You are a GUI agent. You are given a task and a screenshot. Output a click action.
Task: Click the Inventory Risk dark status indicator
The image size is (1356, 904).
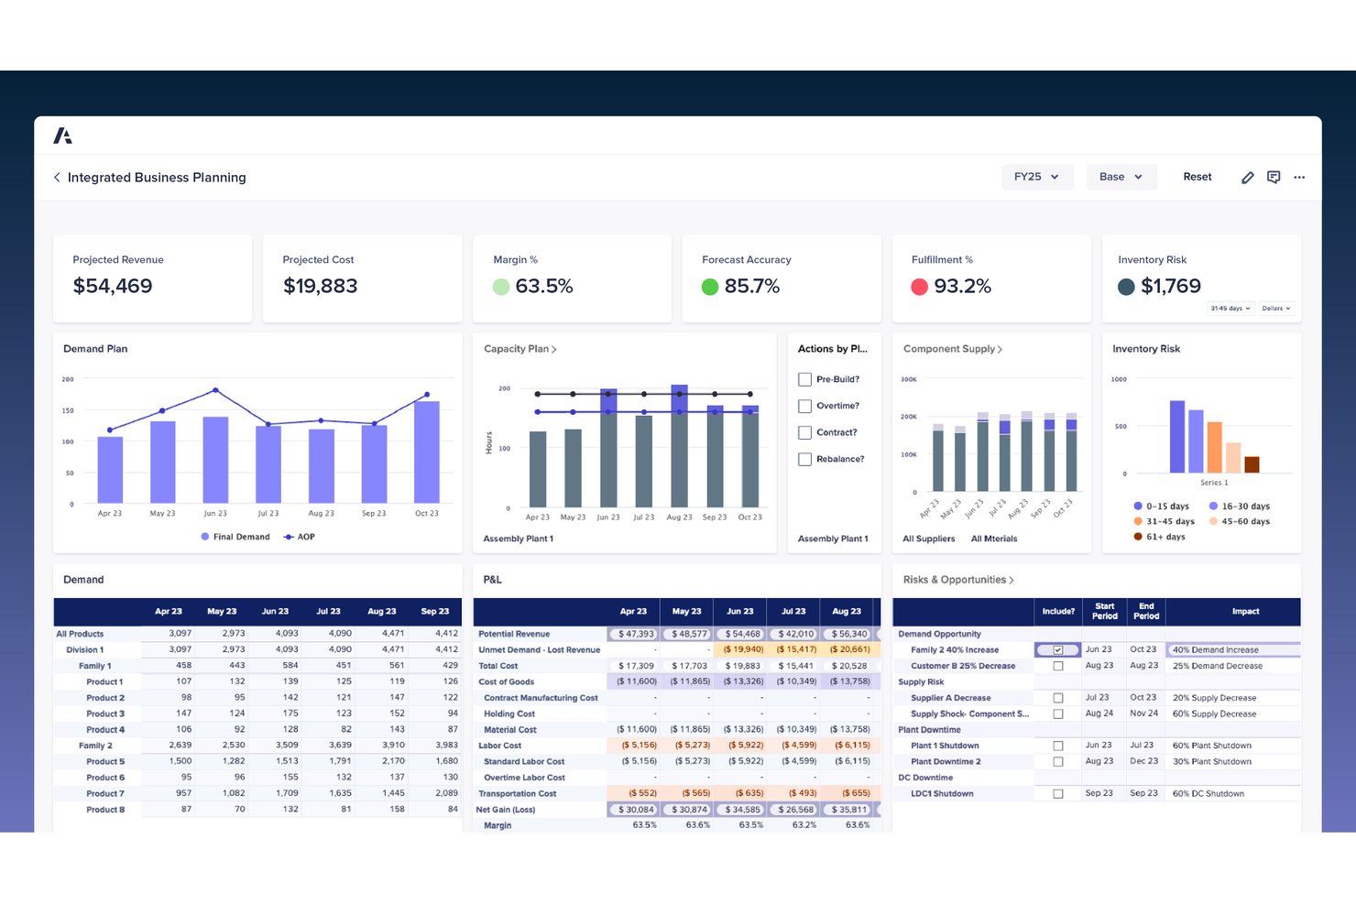[1127, 287]
